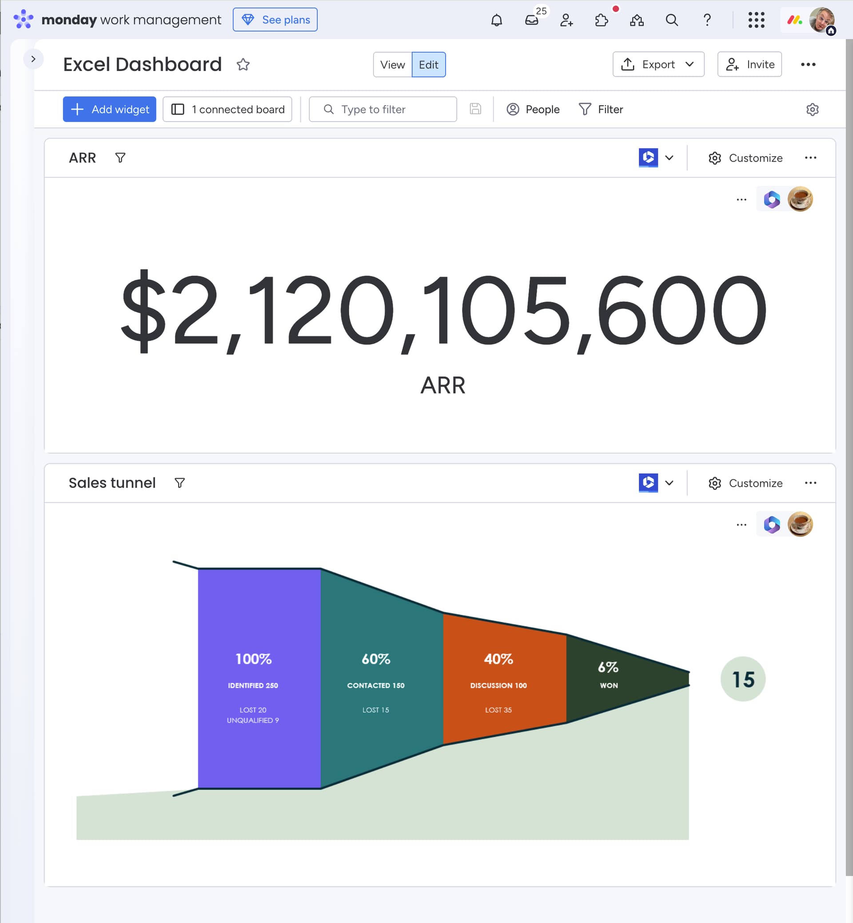Expand ARR widget app dropdown chevron

pyautogui.click(x=669, y=158)
